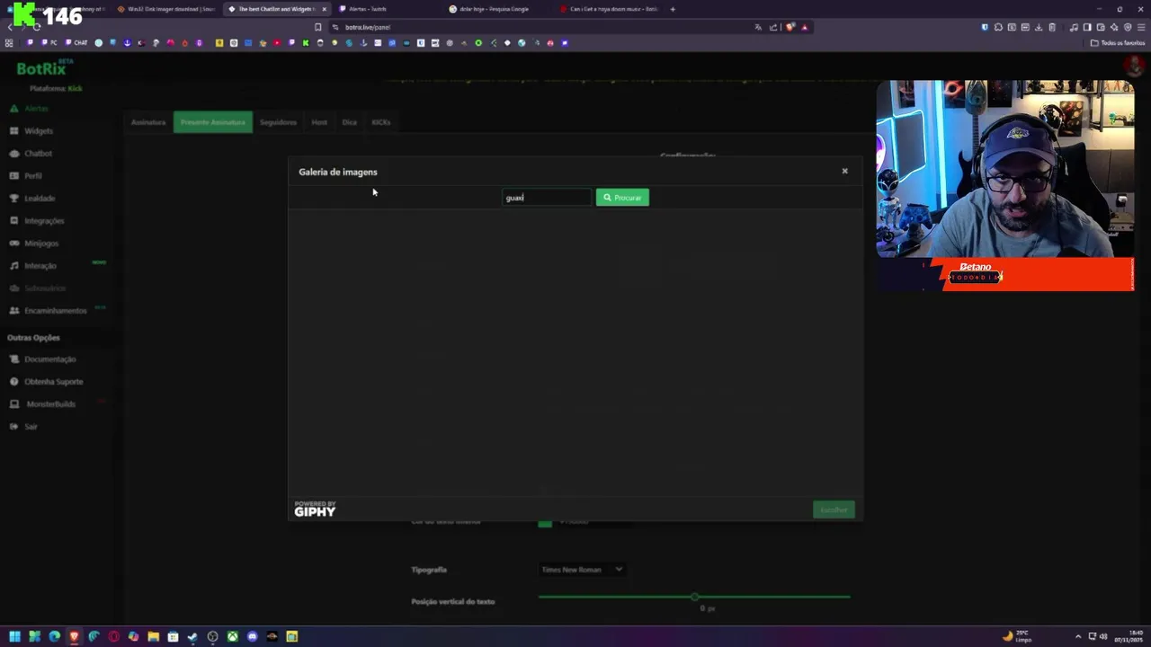Open the Todos os favoritos folder
1151x647 pixels.
point(1118,43)
